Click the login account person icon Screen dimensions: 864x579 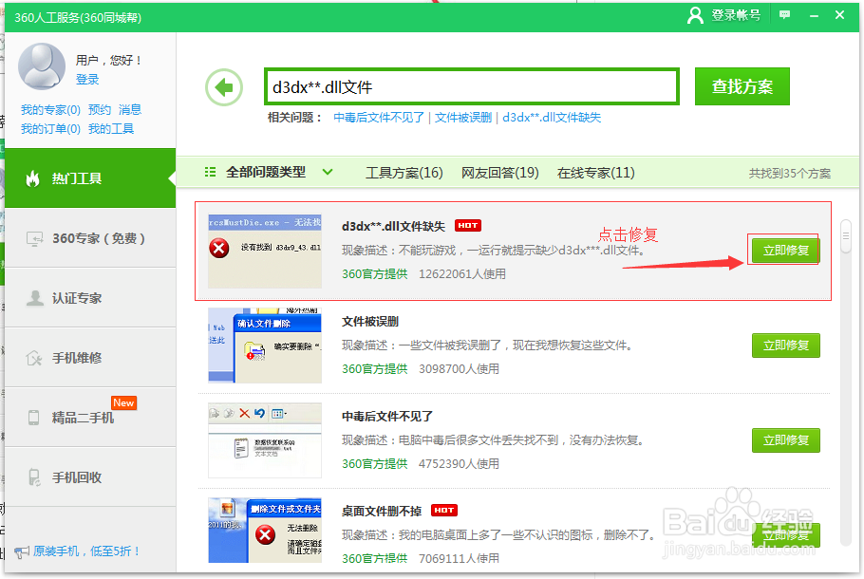click(x=695, y=15)
